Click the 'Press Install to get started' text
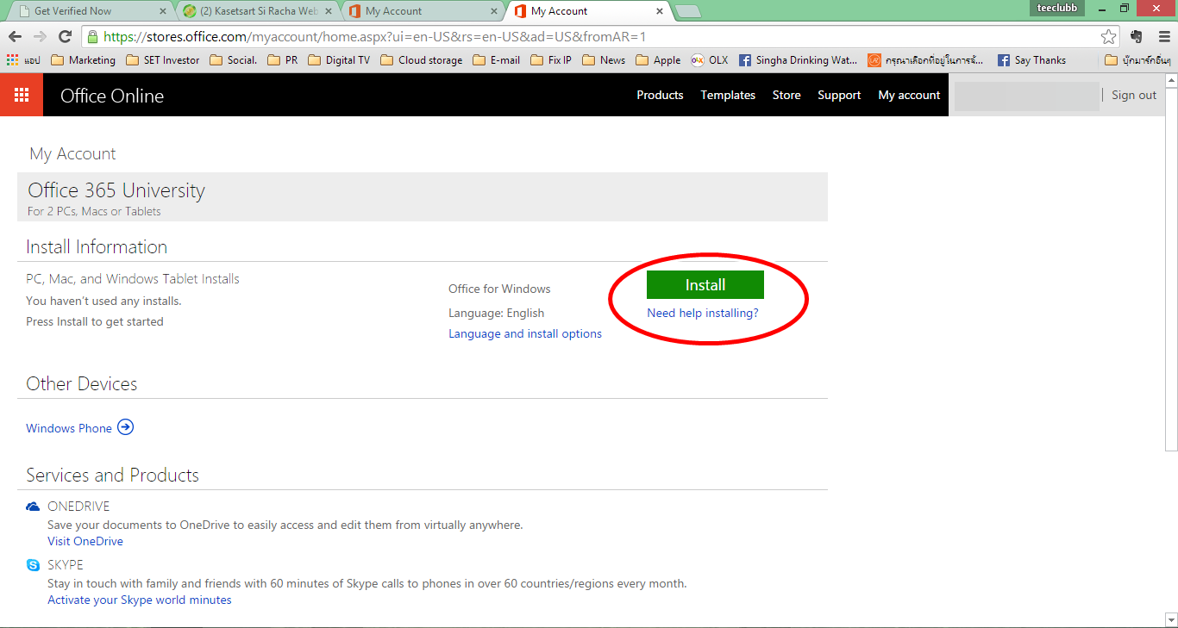The image size is (1178, 628). (x=95, y=321)
